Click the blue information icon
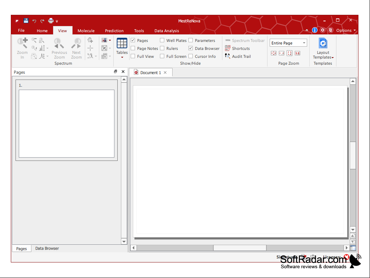370x278 pixels. click(314, 30)
